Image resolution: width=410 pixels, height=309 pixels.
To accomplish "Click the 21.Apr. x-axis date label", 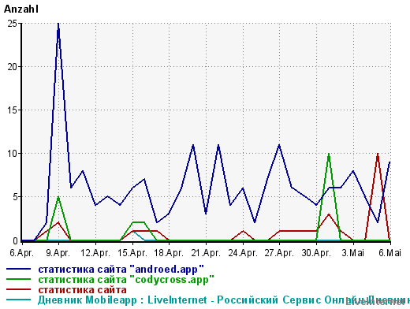I will (206, 253).
